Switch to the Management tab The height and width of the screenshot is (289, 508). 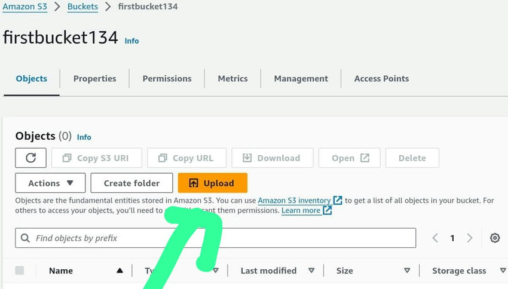(x=301, y=79)
